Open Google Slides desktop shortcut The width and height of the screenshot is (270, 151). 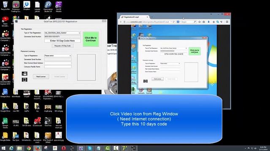(5, 137)
